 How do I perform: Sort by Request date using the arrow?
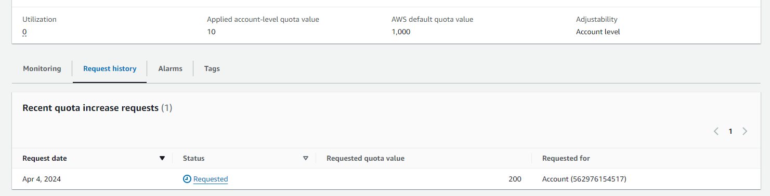162,159
